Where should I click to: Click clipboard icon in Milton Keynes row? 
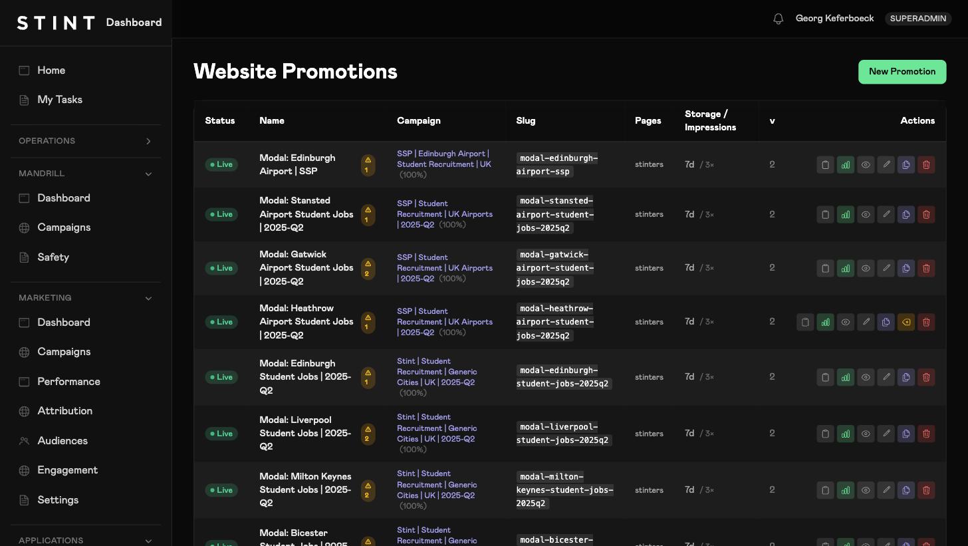[825, 491]
